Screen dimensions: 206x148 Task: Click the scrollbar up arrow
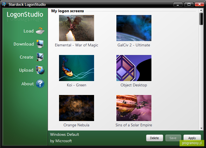click(x=201, y=10)
